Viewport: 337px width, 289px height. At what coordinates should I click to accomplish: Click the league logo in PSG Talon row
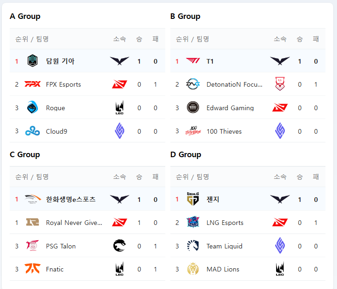click(119, 246)
